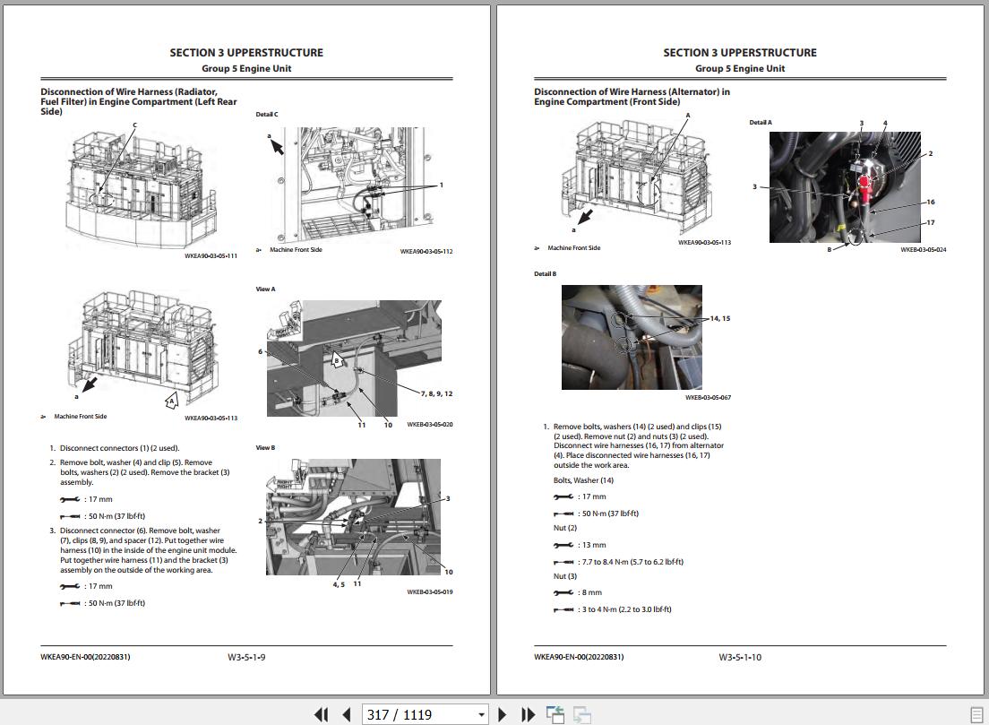
Task: Click torque "3 to 4 N·m (2.2 to 3.0 lbf·ft)"
Action: [x=625, y=609]
